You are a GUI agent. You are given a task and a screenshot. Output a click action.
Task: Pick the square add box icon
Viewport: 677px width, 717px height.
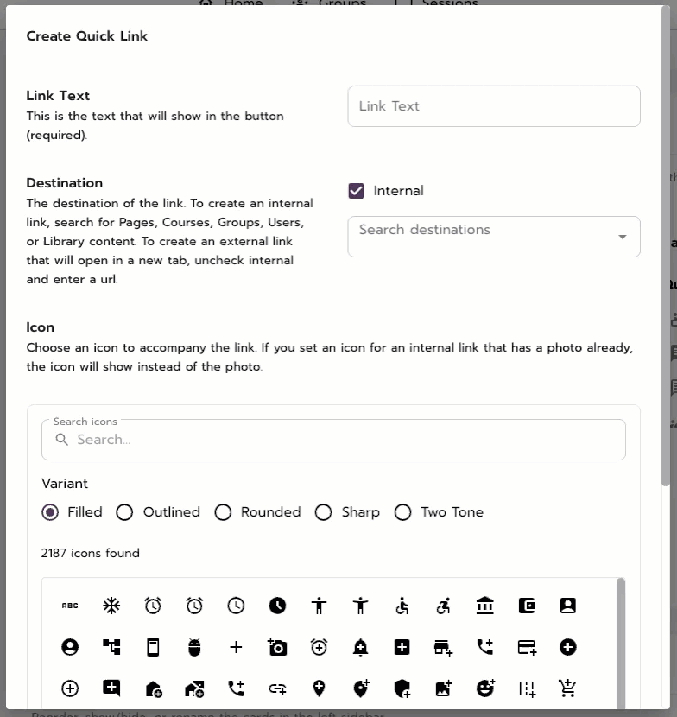(x=402, y=647)
